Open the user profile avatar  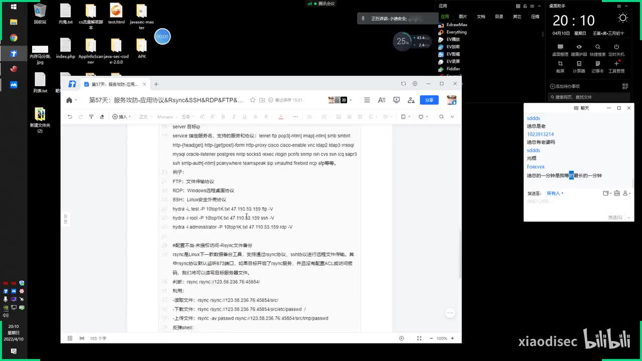[x=451, y=100]
